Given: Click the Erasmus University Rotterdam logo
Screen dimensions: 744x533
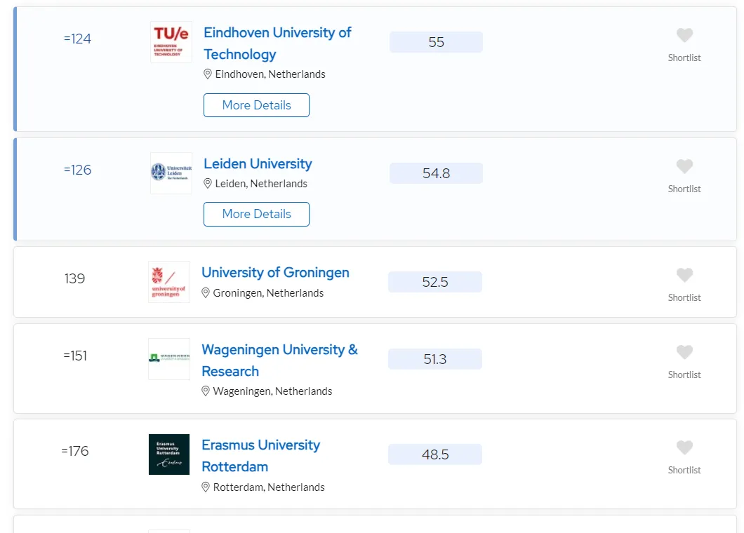Looking at the screenshot, I should pyautogui.click(x=169, y=454).
